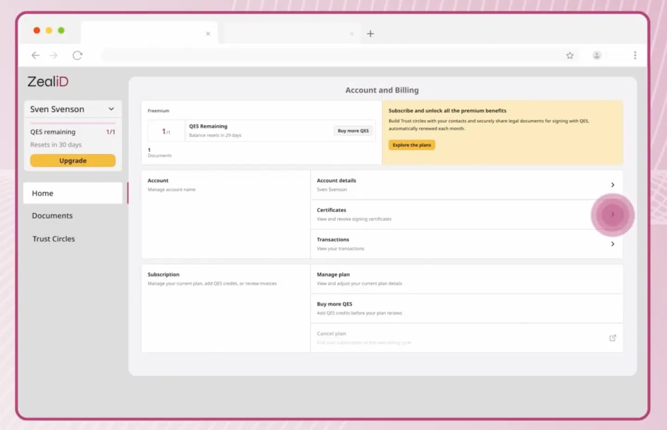Click 'Balance resets in 29 days' text
The image size is (667, 430).
(215, 135)
